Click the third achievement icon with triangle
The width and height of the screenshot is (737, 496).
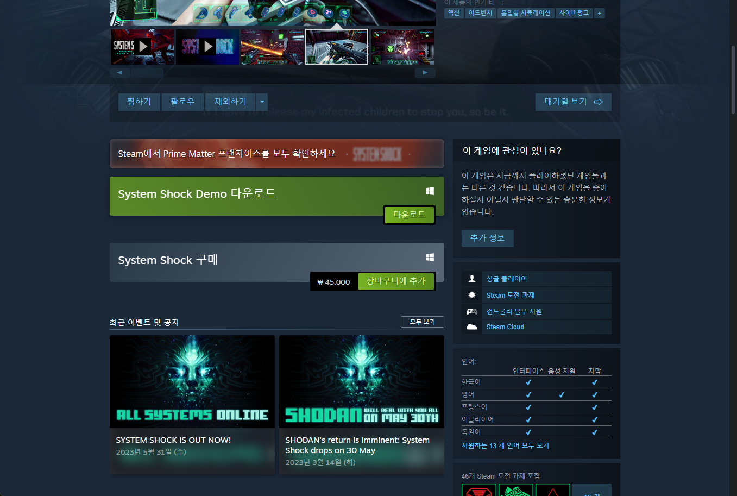point(553,490)
